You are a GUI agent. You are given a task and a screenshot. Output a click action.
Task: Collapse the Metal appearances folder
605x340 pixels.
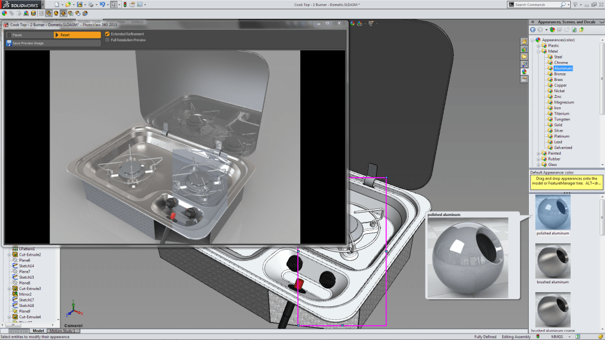tap(539, 51)
